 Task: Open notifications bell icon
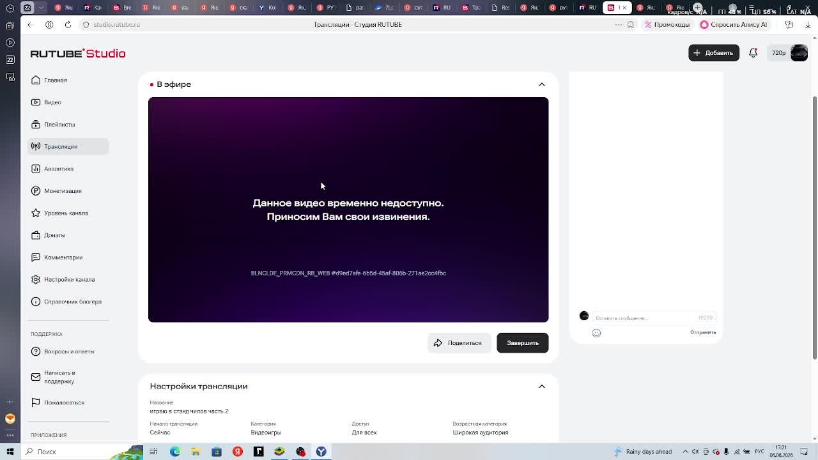coord(753,53)
